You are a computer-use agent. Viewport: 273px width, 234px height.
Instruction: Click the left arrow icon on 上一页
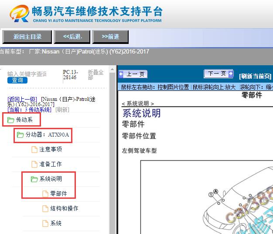[x=121, y=74]
